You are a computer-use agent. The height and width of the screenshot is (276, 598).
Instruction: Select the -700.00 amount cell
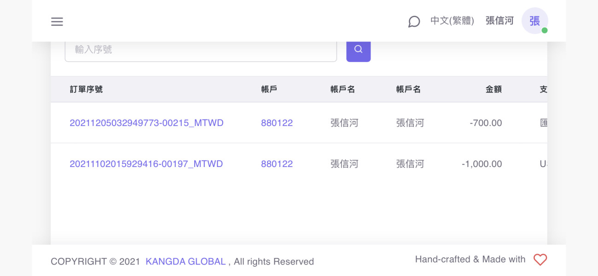[x=486, y=123]
